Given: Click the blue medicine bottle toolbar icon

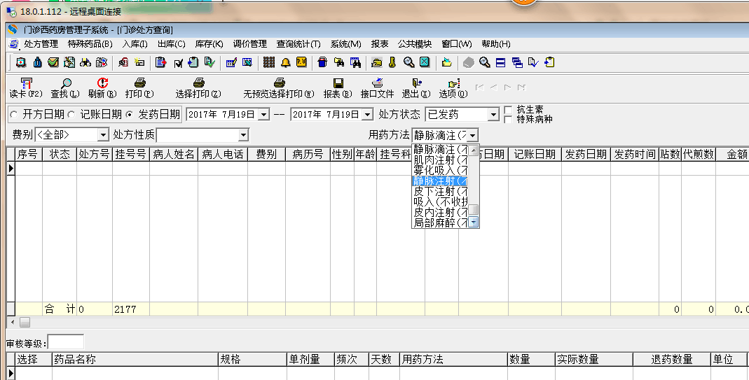Looking at the screenshot, I should [38, 62].
